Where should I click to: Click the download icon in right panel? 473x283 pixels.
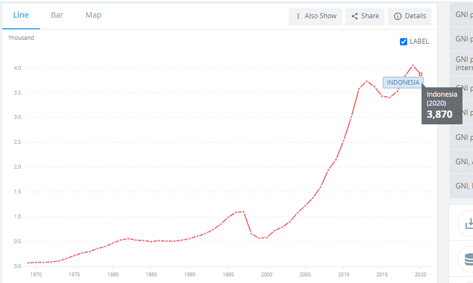(469, 224)
